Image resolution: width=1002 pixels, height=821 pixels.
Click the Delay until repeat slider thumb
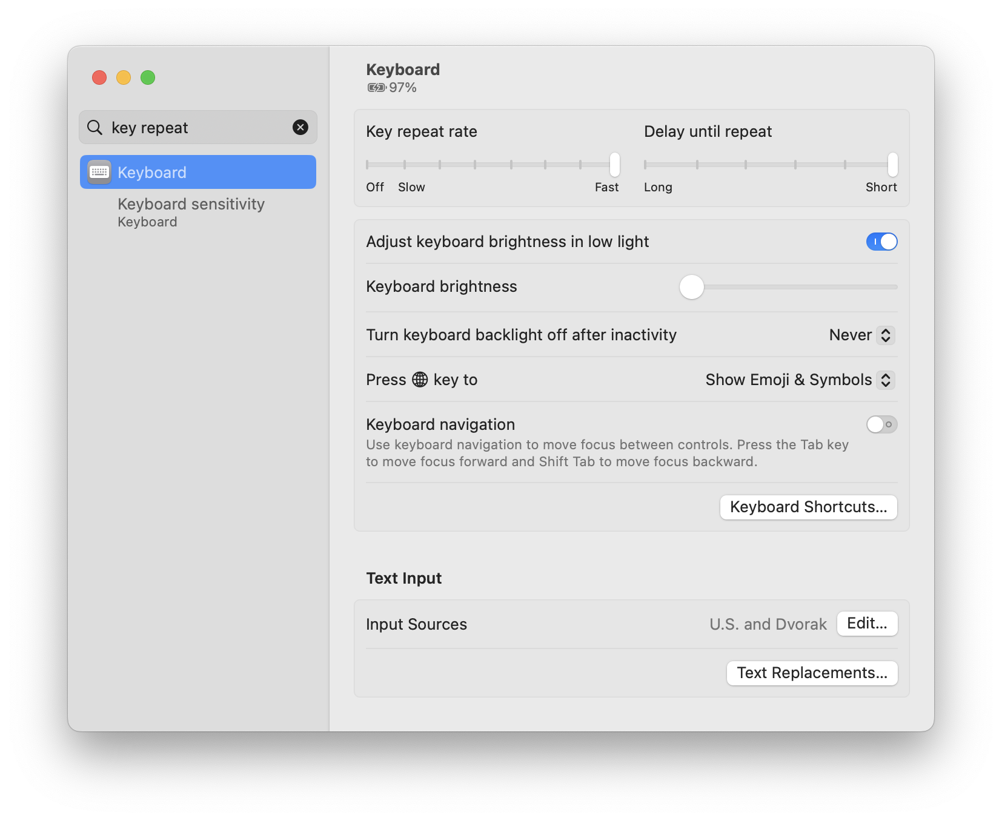pos(892,164)
